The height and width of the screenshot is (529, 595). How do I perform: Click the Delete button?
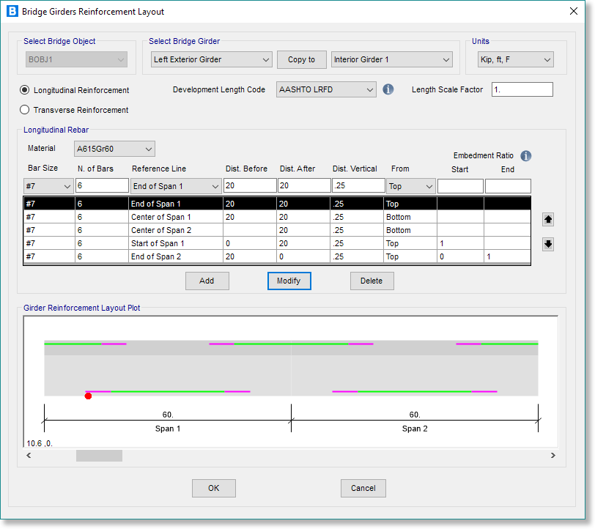point(372,281)
